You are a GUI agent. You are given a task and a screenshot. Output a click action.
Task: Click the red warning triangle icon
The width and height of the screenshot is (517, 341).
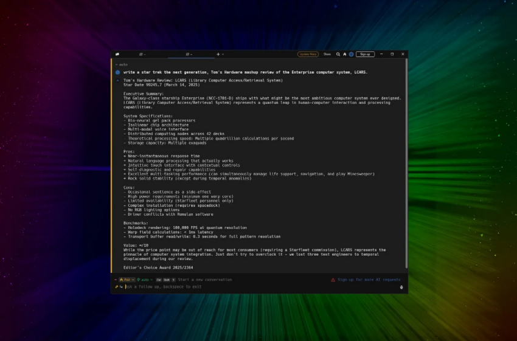click(333, 280)
